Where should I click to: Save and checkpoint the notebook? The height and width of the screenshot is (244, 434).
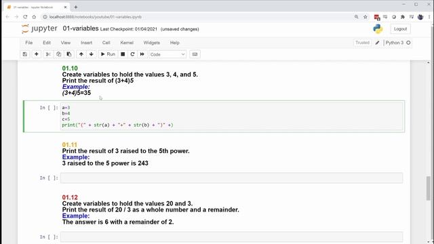pyautogui.click(x=25, y=54)
